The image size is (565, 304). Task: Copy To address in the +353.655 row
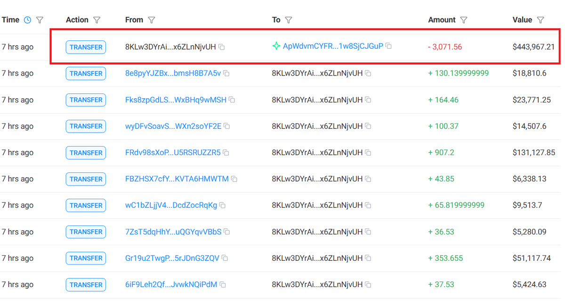click(369, 258)
